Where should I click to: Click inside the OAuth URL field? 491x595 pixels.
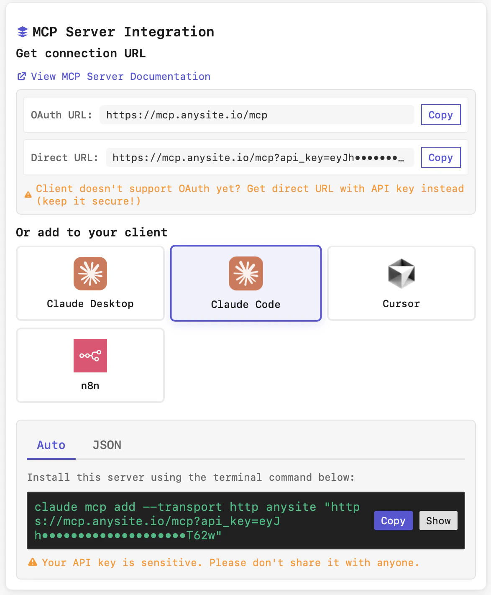[x=257, y=115]
